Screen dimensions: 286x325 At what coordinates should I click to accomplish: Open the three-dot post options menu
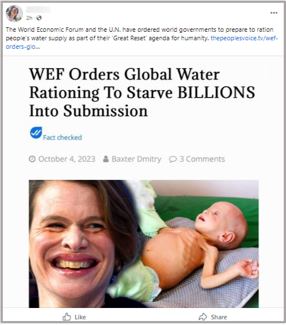tap(274, 13)
